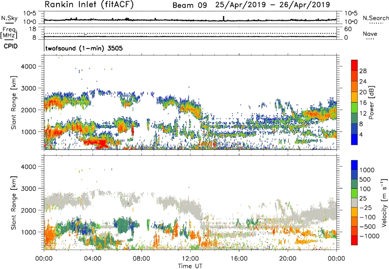Click the '60' Nave axis value
The height and width of the screenshot is (269, 389).
click(x=348, y=29)
